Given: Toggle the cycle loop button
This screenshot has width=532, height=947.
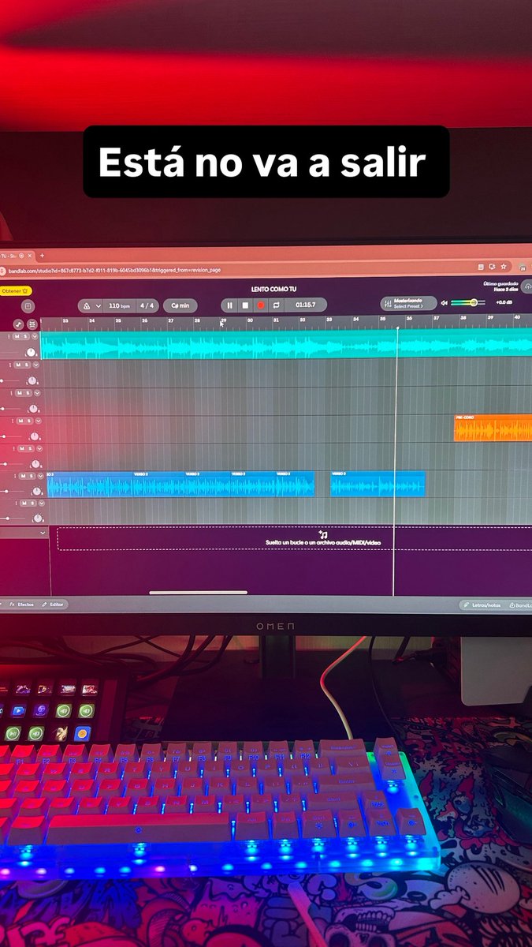Looking at the screenshot, I should (x=276, y=305).
